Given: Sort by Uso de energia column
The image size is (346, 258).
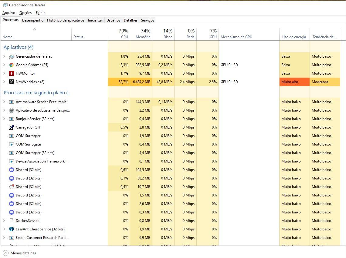Looking at the screenshot, I should [x=295, y=34].
